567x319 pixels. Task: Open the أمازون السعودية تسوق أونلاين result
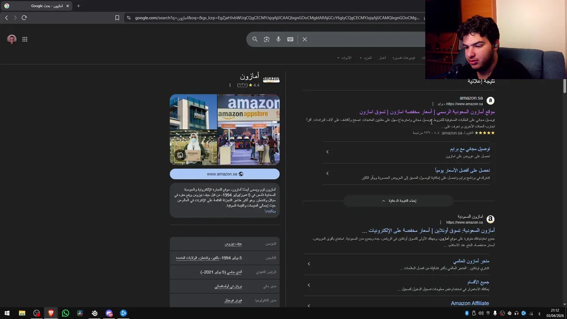click(428, 230)
